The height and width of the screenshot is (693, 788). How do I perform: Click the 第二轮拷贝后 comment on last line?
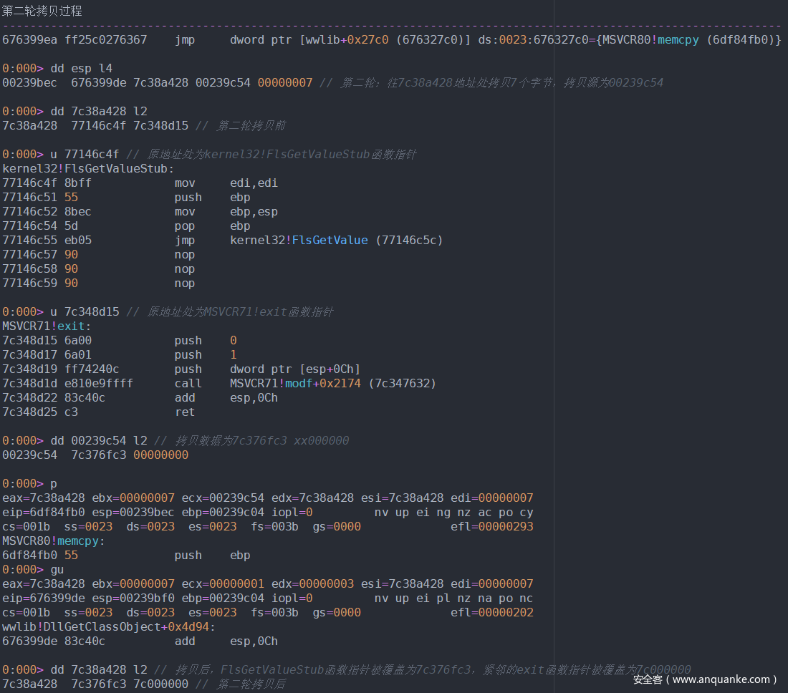coord(251,684)
